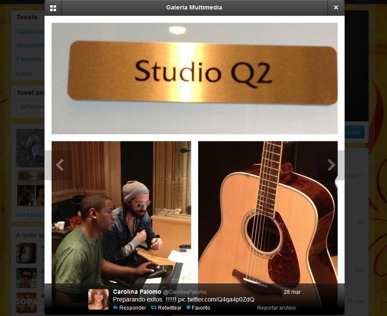Screen dimensions: 387x316
Task: Open Carolina Palomo's avatar in tweet bar
Action: click(x=98, y=299)
